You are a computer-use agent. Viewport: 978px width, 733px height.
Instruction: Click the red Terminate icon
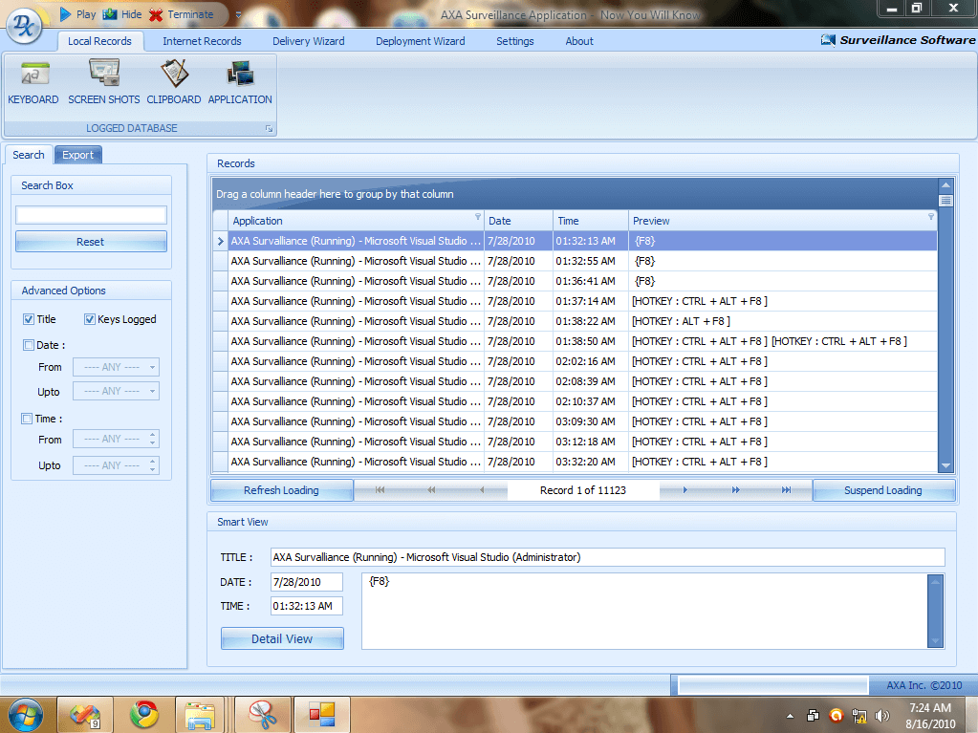coord(156,14)
